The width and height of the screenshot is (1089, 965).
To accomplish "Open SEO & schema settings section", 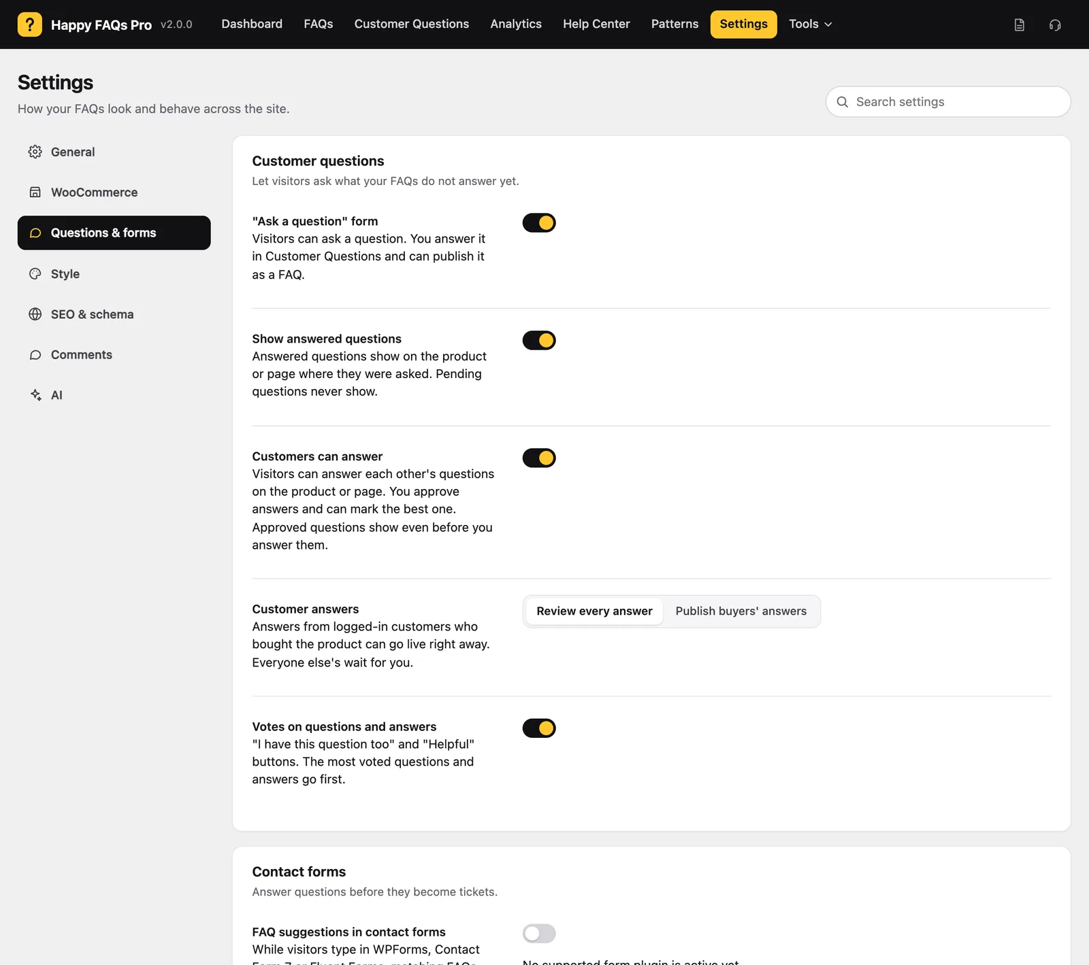I will (x=114, y=314).
